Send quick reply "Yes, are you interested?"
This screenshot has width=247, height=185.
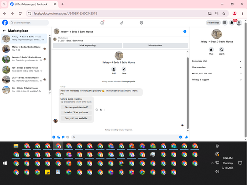(x=77, y=107)
